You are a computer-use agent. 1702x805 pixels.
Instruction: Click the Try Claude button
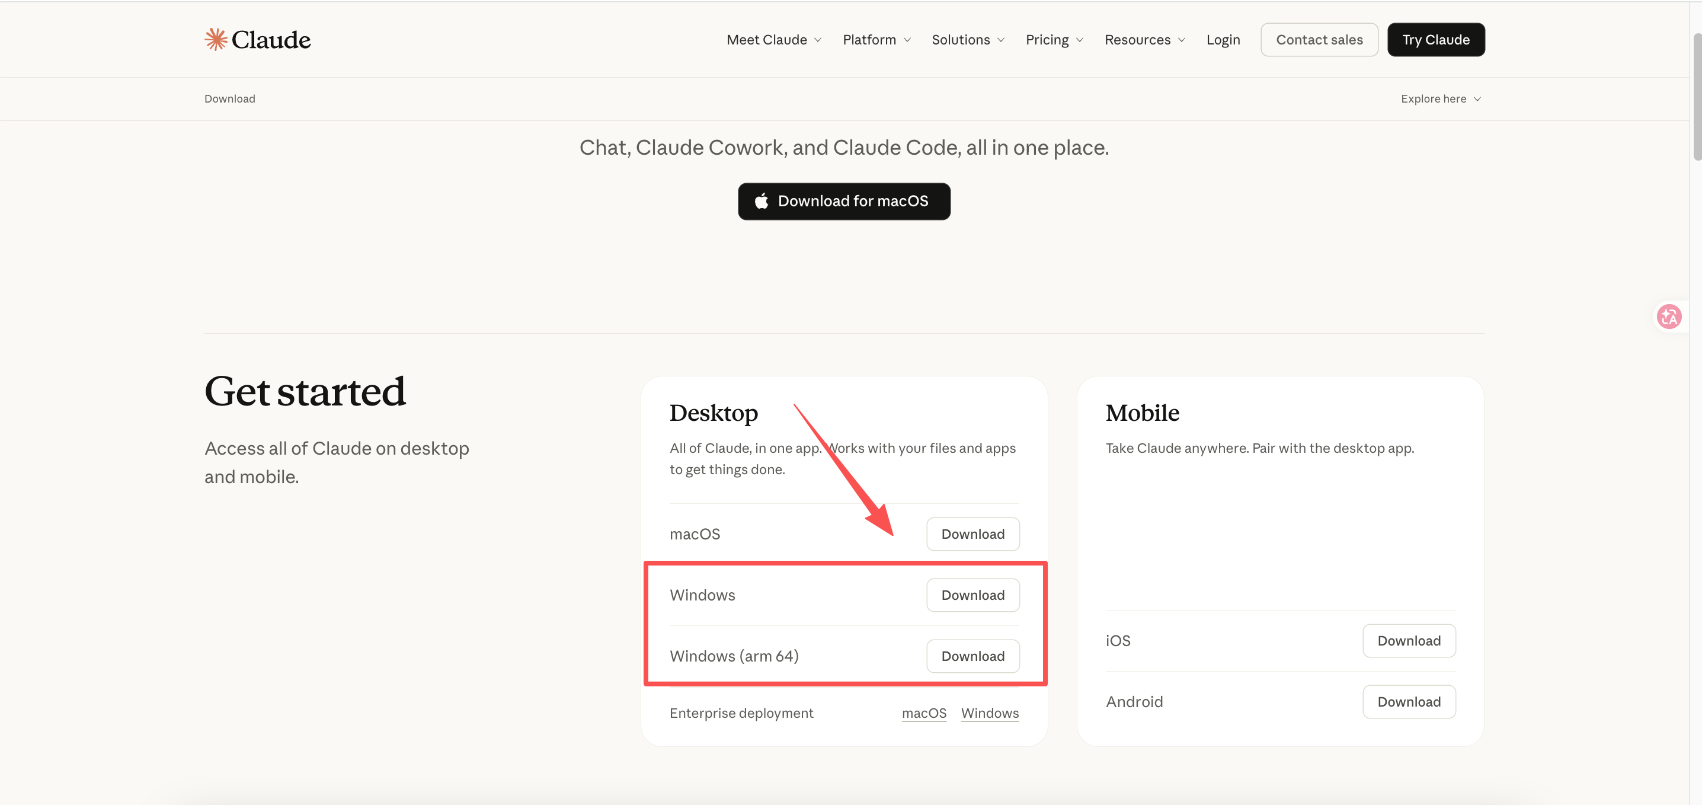[1435, 40]
